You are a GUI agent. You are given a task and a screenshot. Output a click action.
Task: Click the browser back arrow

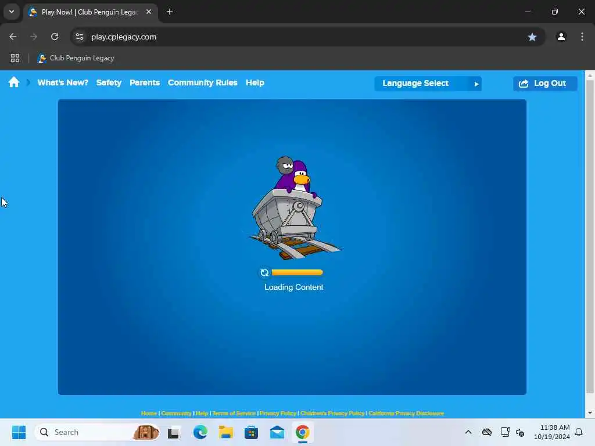point(13,37)
